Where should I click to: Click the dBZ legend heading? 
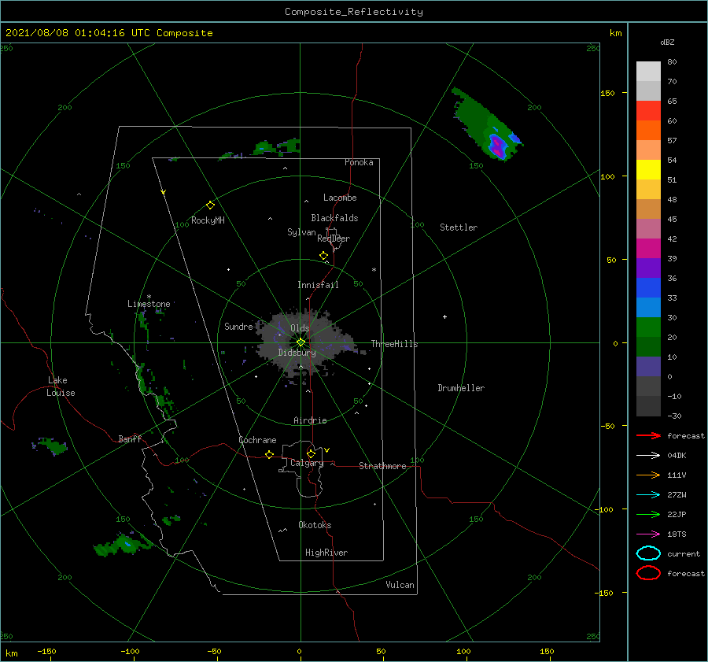pos(667,42)
